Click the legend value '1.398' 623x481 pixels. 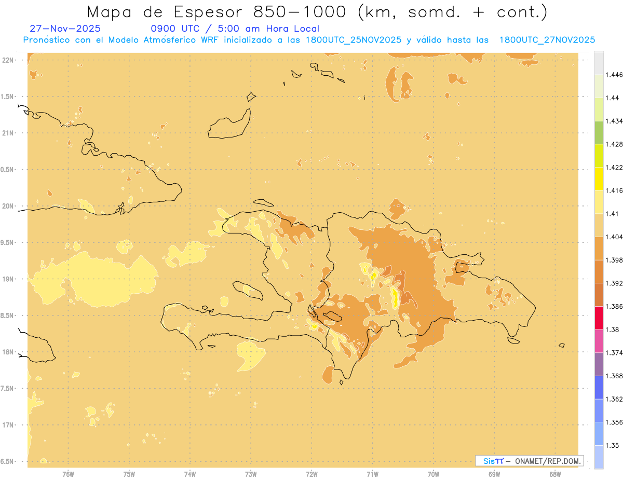pyautogui.click(x=614, y=260)
